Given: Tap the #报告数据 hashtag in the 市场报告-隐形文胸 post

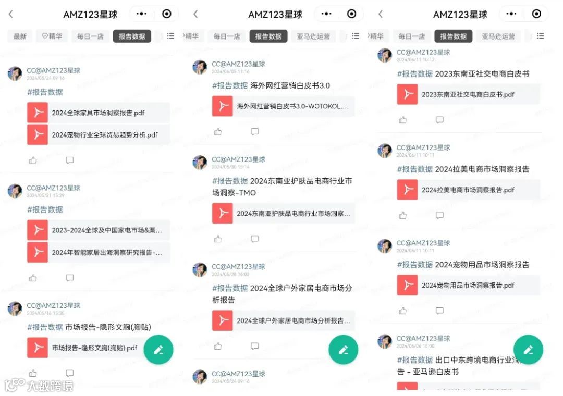Looking at the screenshot, I should 45,327.
